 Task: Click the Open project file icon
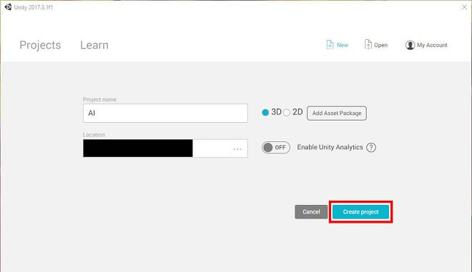[368, 44]
